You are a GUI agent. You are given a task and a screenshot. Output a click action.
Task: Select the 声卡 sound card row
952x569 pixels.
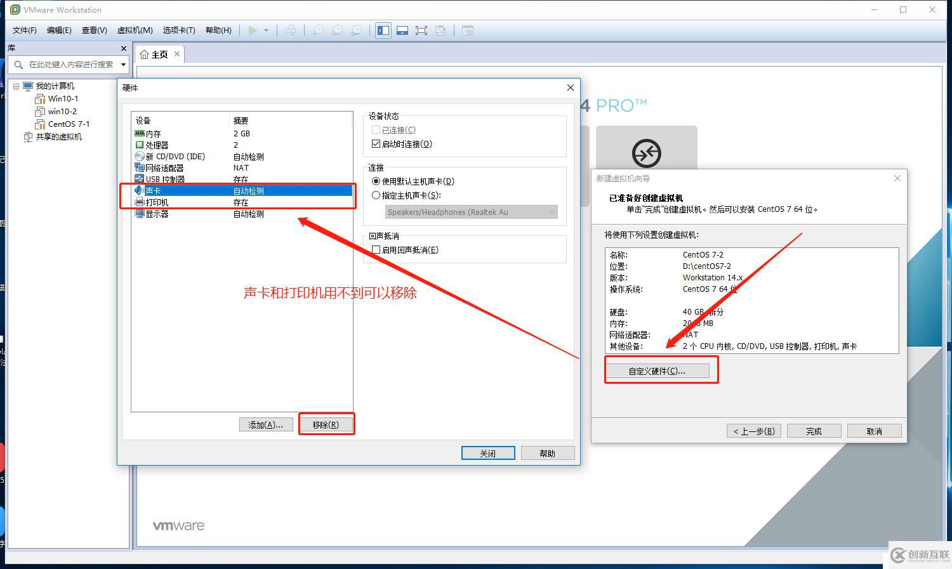[x=242, y=191]
